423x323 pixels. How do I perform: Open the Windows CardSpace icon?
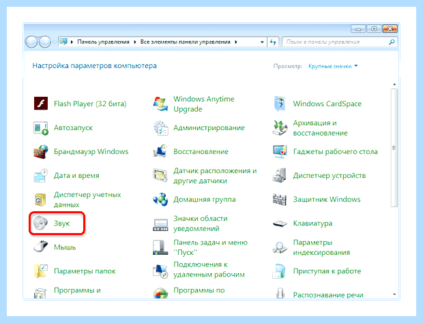click(280, 104)
